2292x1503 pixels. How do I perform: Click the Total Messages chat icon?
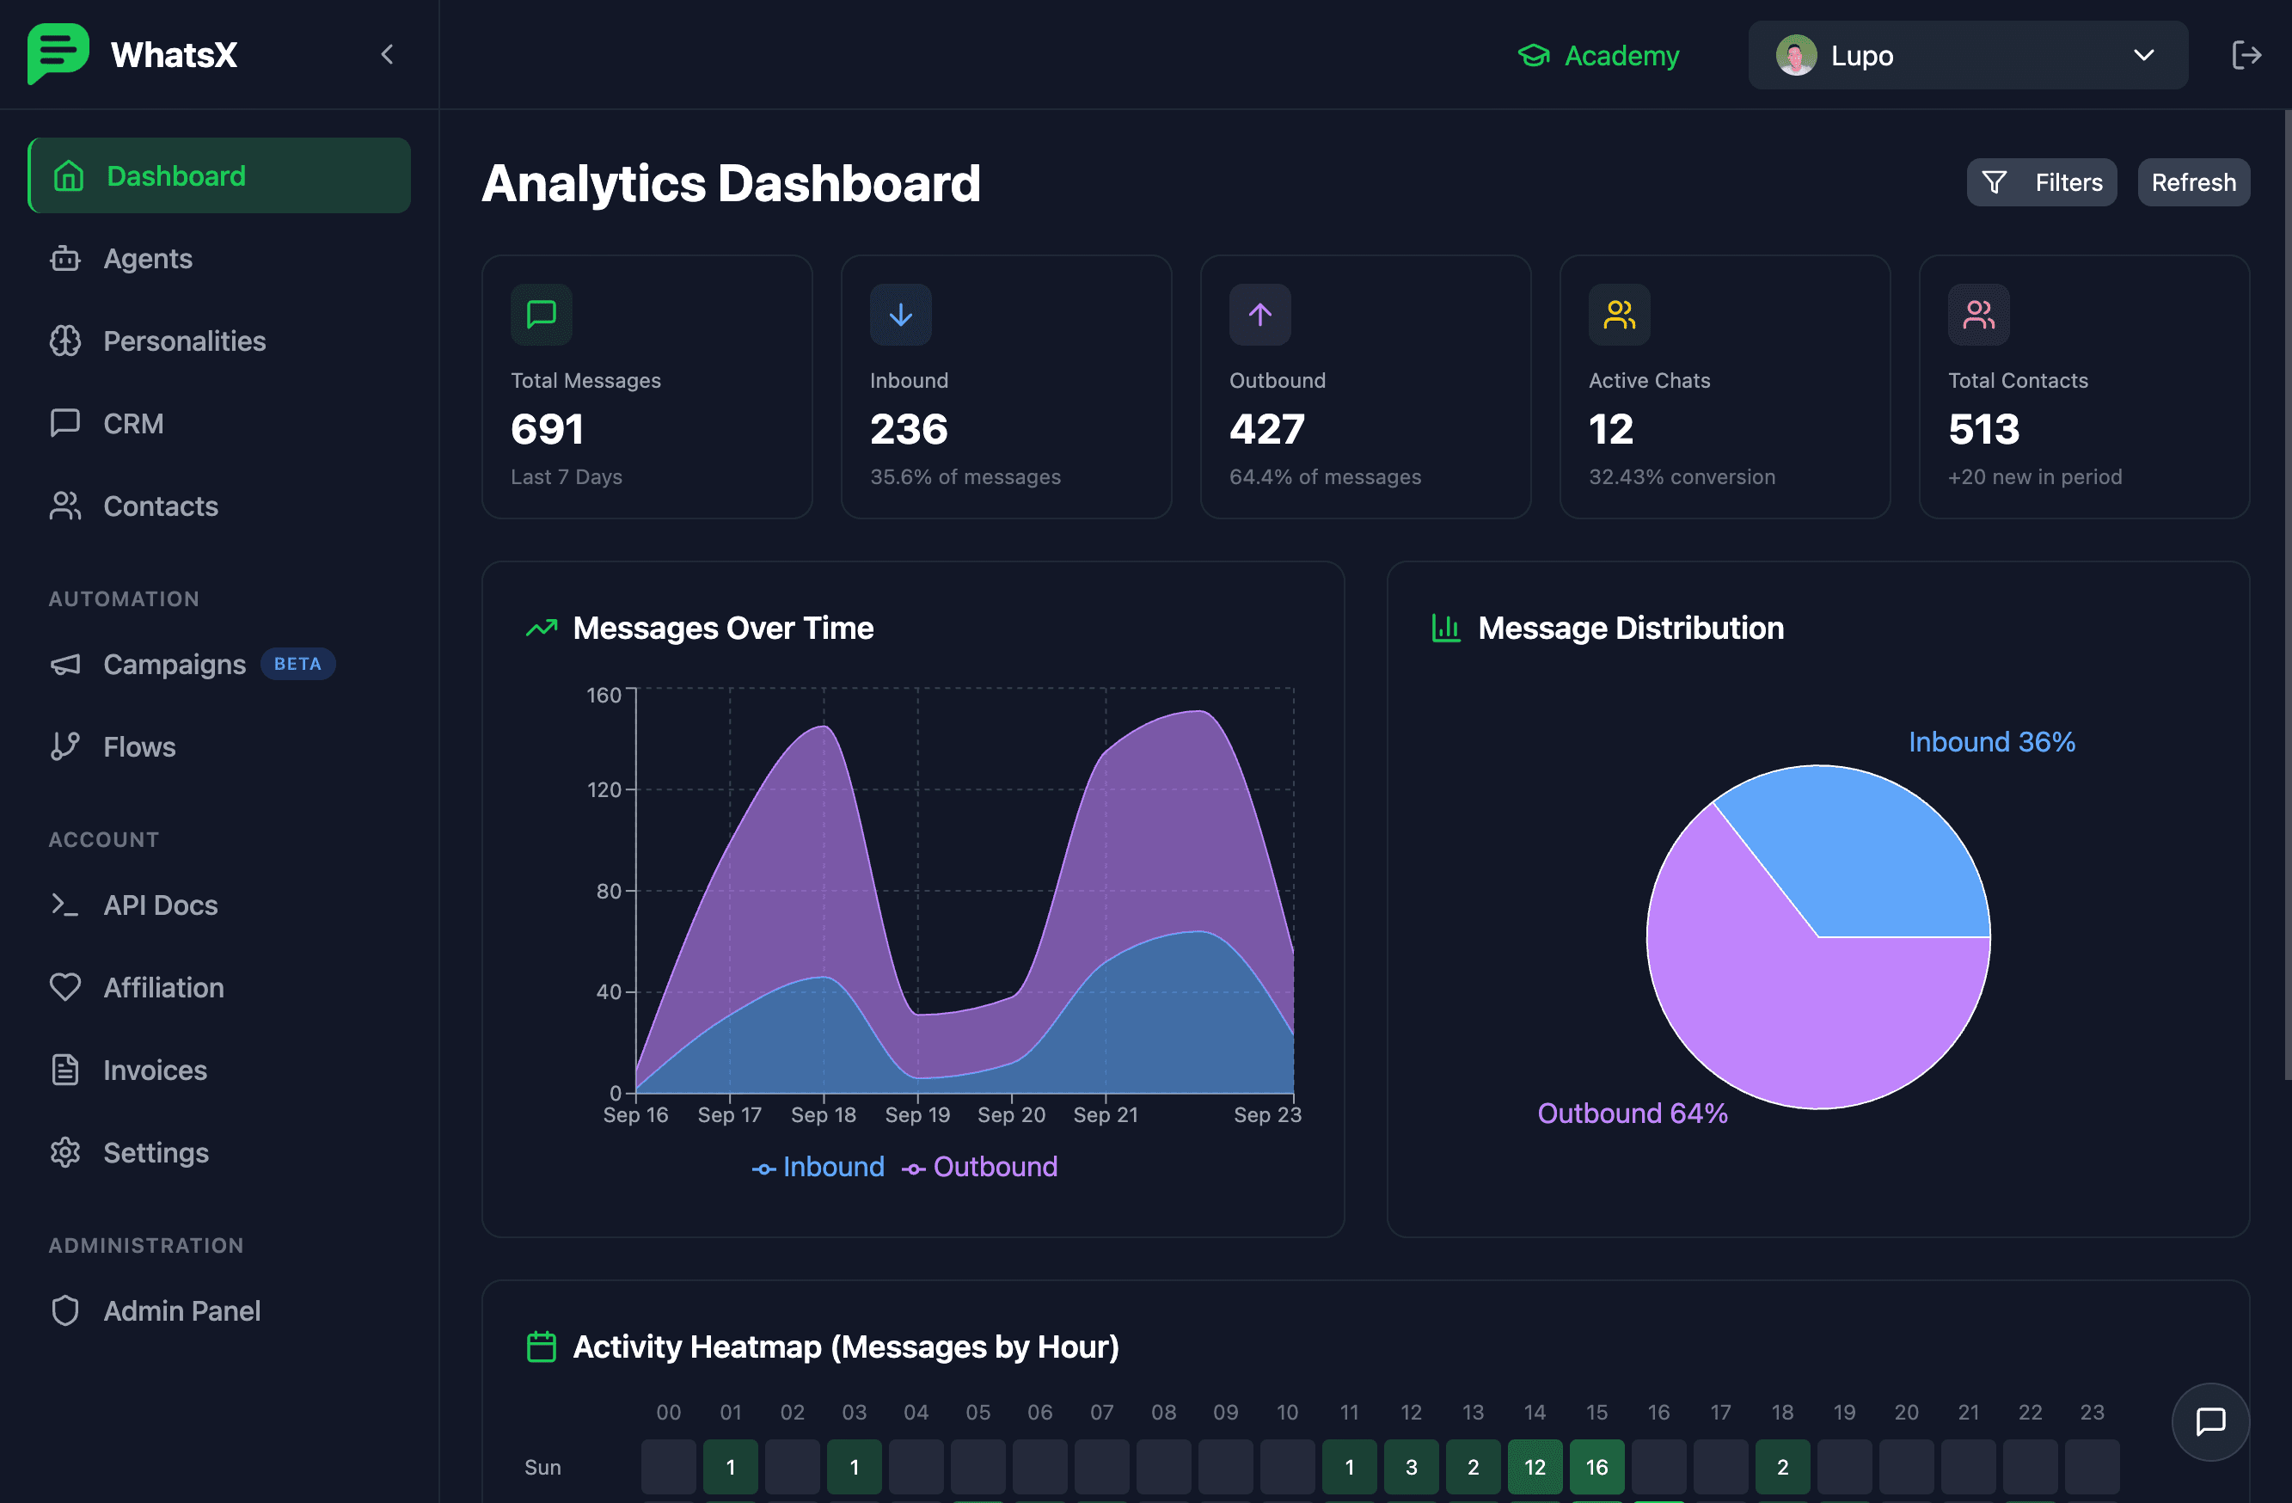[542, 314]
